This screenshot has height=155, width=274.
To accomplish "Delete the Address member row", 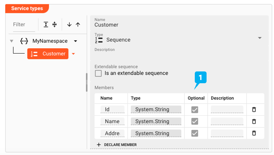I will [254, 133].
